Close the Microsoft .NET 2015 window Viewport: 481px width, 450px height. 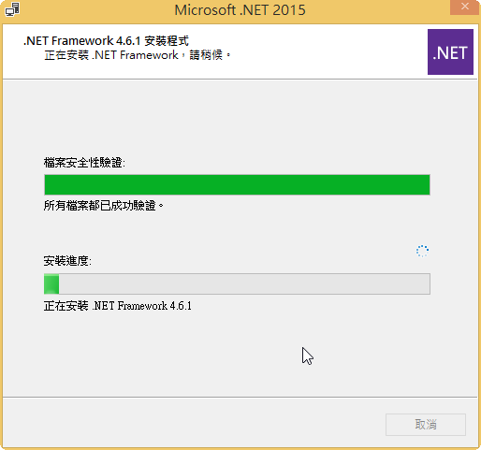click(x=464, y=7)
